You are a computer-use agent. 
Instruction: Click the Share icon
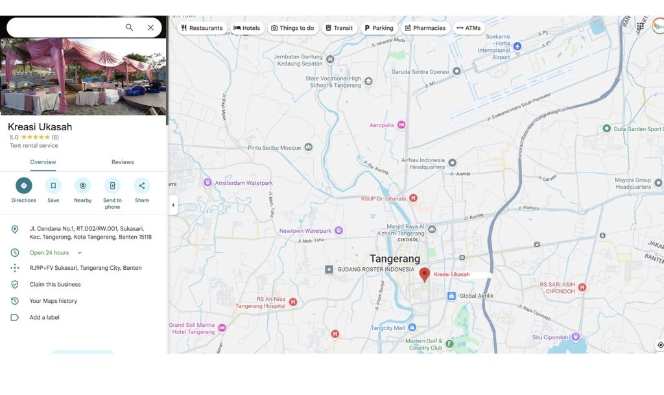[142, 186]
